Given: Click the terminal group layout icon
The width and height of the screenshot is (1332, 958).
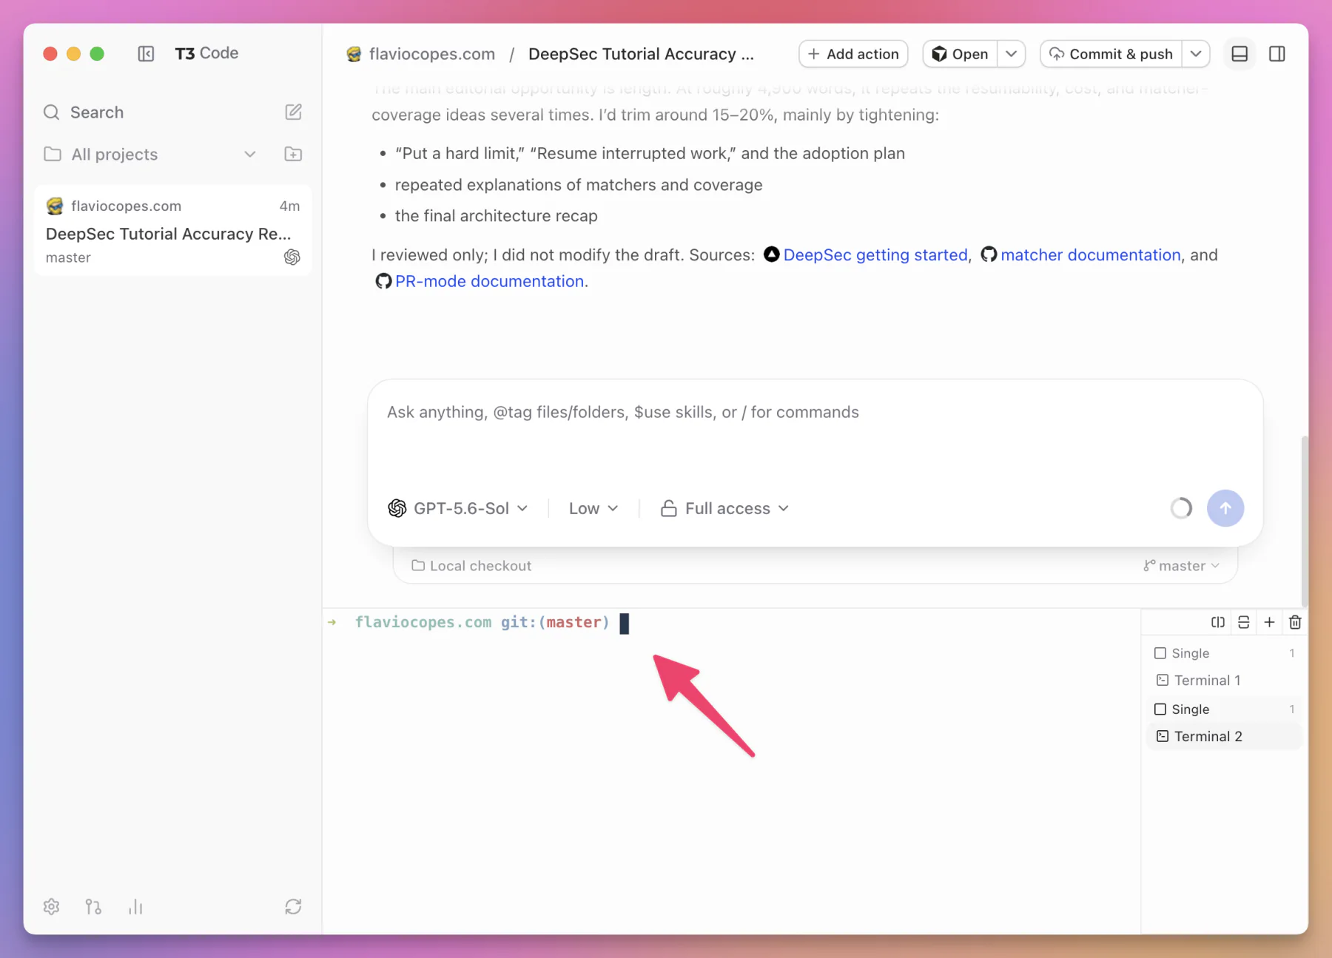Looking at the screenshot, I should point(1243,622).
